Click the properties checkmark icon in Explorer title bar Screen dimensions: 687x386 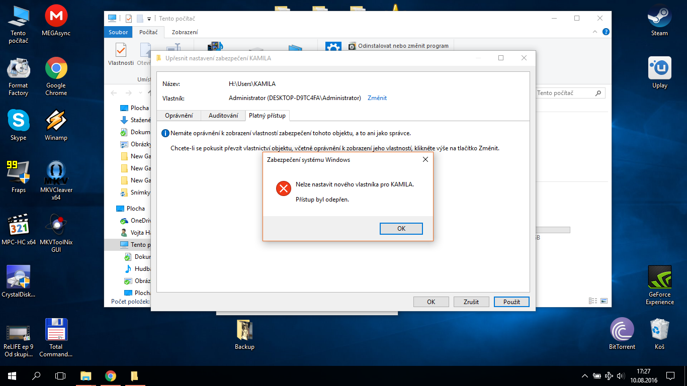[x=128, y=19]
